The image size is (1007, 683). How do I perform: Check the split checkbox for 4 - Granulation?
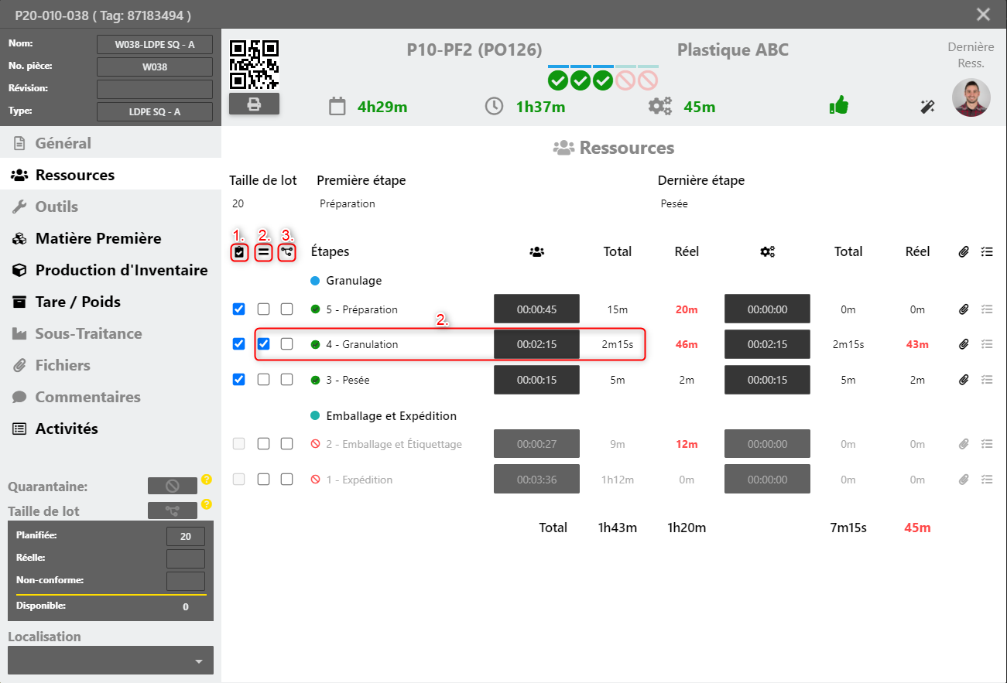click(286, 343)
